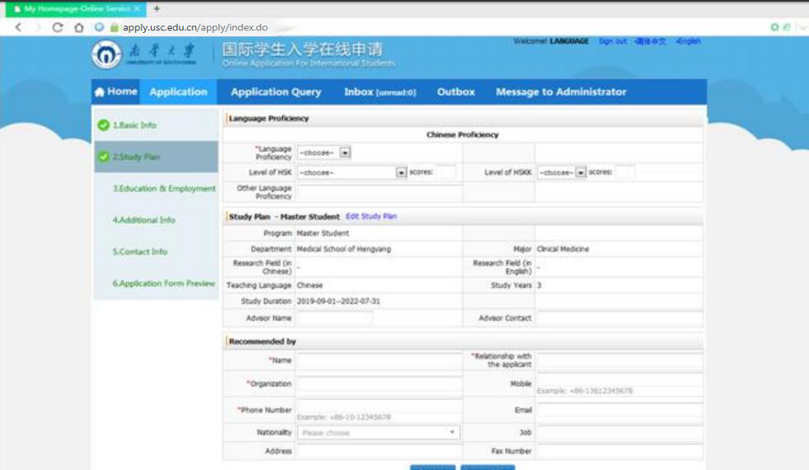The width and height of the screenshot is (809, 470).
Task: Open the Language Proficiency dropdown
Action: pyautogui.click(x=345, y=152)
